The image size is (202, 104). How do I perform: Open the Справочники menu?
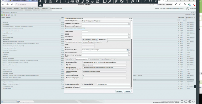pyautogui.click(x=44, y=9)
